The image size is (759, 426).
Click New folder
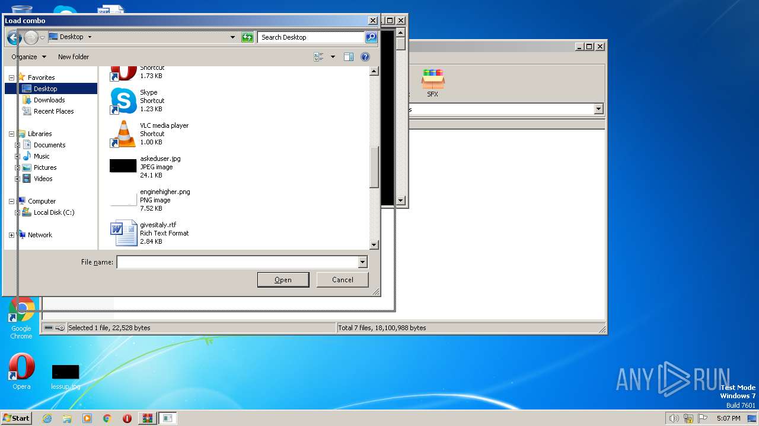(x=74, y=57)
